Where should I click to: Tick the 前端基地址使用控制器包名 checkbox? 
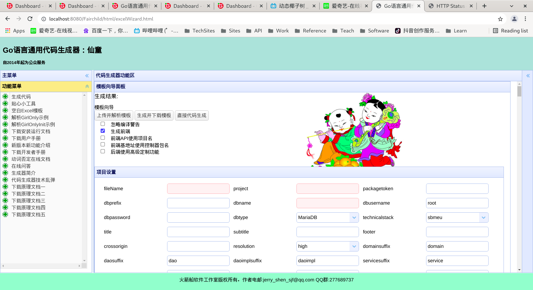point(103,144)
